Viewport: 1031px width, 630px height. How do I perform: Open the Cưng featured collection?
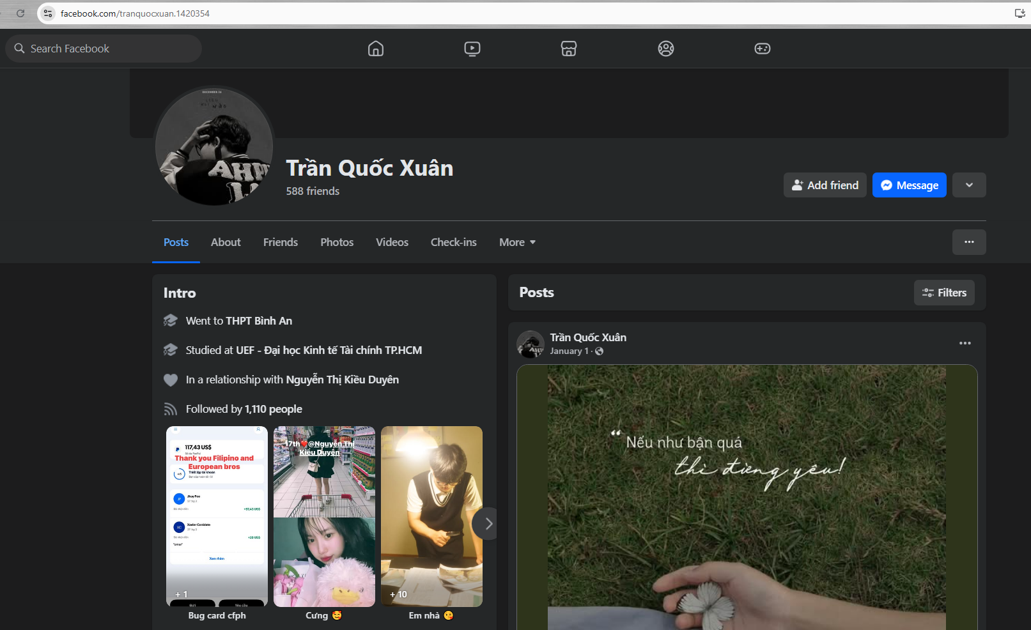pos(324,516)
